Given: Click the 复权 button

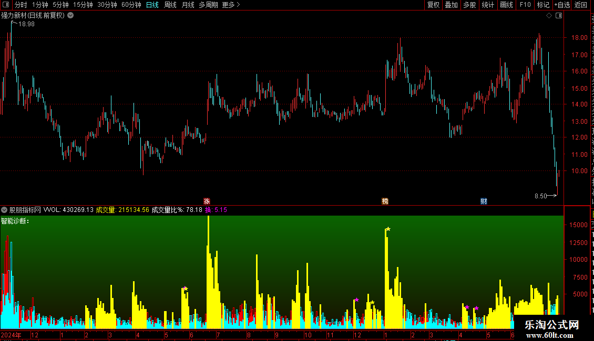Looking at the screenshot, I should click(x=433, y=5).
